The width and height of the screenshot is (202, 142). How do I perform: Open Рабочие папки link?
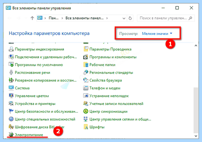pyautogui.click(x=102, y=65)
